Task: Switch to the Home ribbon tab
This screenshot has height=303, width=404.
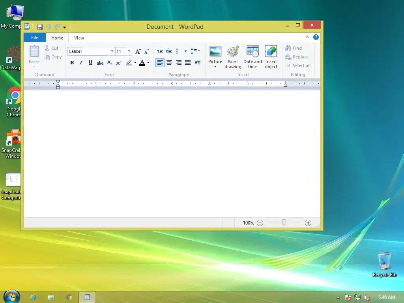Action: coord(57,38)
